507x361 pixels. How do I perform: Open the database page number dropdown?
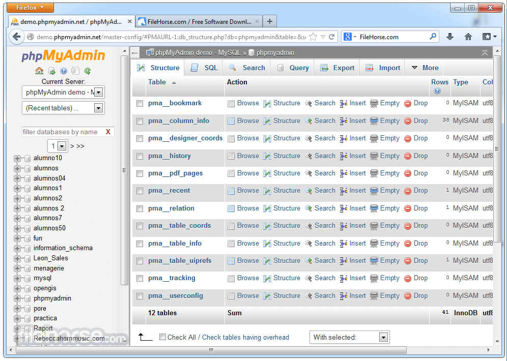(58, 146)
